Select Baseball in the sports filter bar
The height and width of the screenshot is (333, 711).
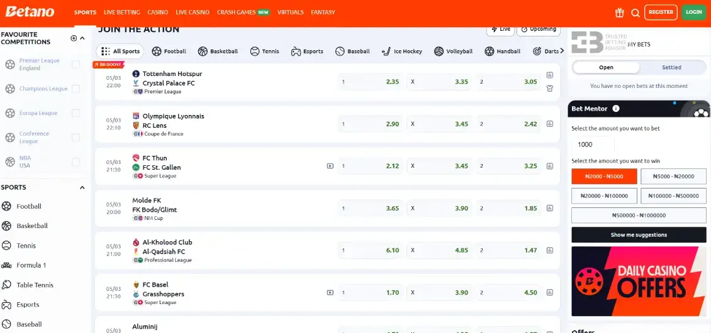353,51
